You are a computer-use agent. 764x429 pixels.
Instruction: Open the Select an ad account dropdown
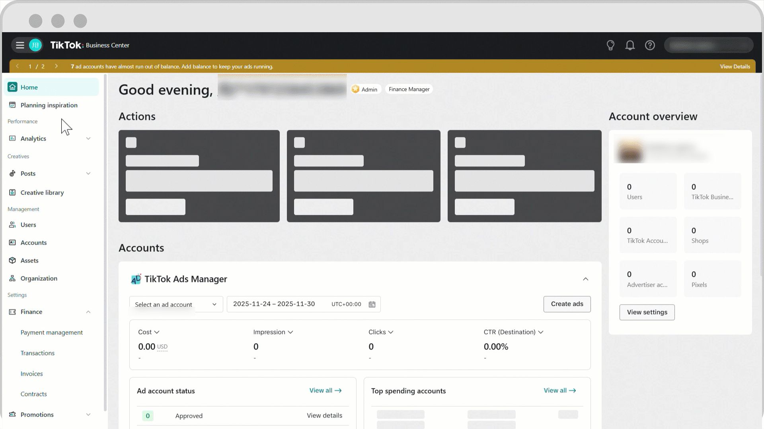[176, 304]
